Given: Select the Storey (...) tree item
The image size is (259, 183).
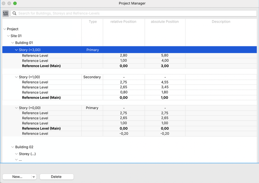Looking at the screenshot, I should pos(27,154).
